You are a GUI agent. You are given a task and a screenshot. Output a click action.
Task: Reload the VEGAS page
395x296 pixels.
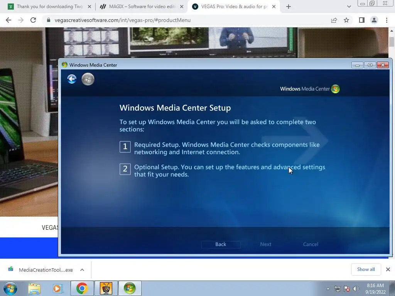[33, 20]
